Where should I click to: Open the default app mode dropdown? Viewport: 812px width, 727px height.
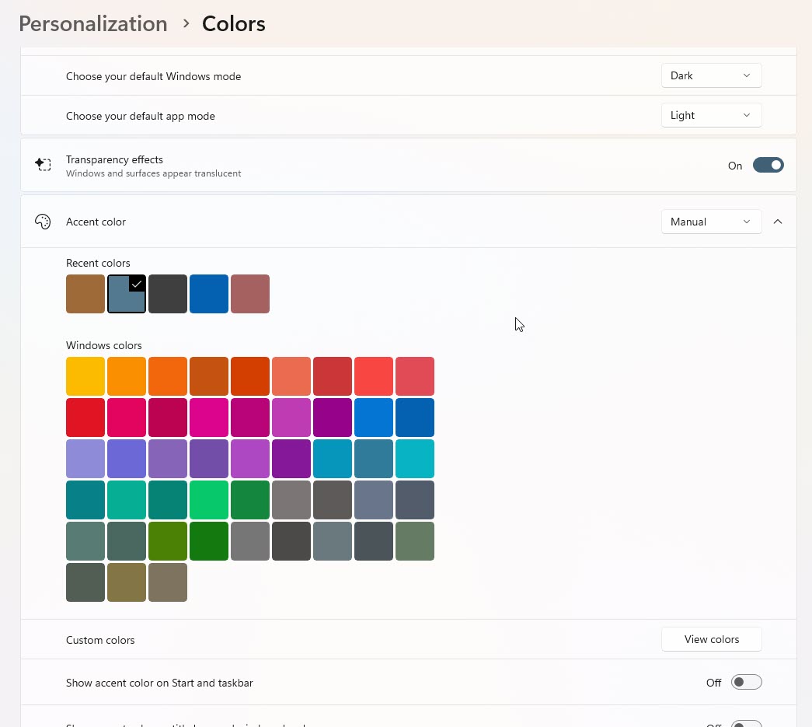(710, 114)
